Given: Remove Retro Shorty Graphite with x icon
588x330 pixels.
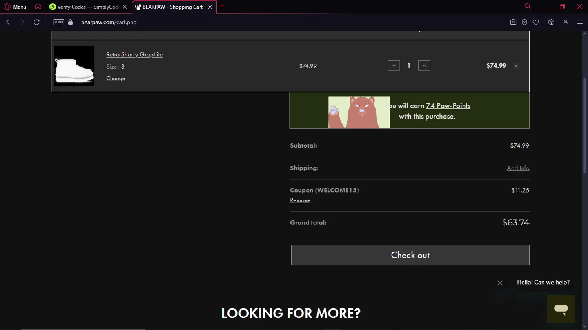Looking at the screenshot, I should [x=516, y=66].
